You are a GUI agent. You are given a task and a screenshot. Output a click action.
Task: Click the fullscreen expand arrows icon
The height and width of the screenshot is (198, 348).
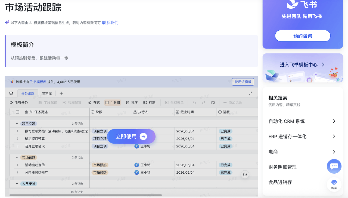click(x=250, y=93)
